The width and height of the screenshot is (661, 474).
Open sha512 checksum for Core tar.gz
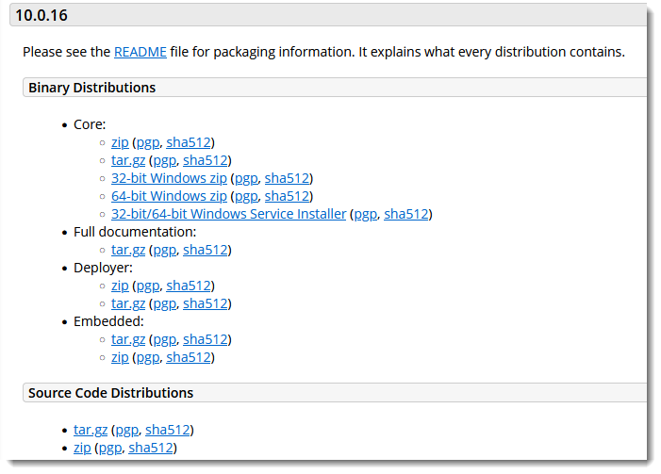coord(206,160)
